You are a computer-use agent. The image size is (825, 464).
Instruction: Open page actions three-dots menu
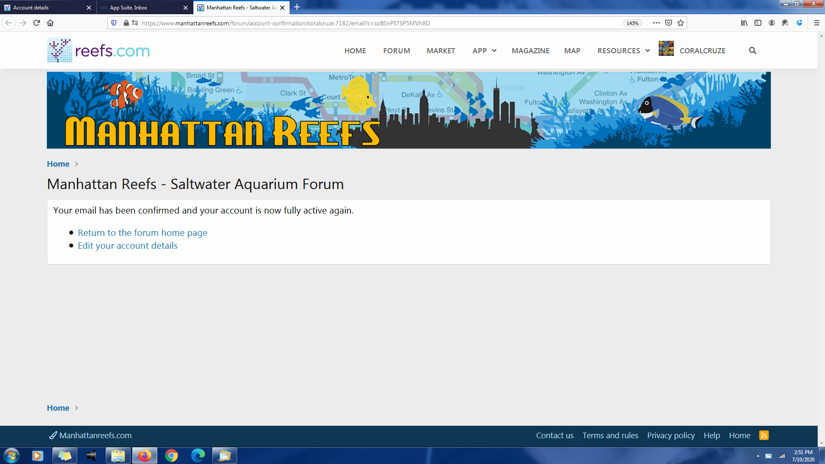pos(656,23)
